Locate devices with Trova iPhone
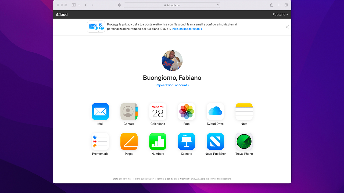This screenshot has width=344, height=193. [244, 141]
